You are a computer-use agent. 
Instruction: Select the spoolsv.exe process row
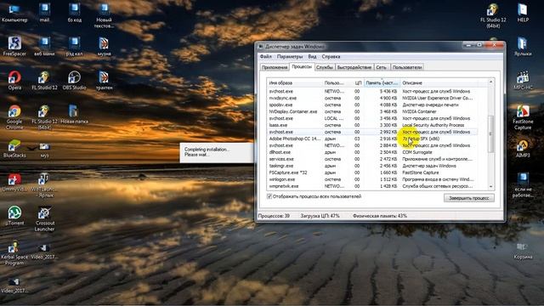pyautogui.click(x=372, y=105)
